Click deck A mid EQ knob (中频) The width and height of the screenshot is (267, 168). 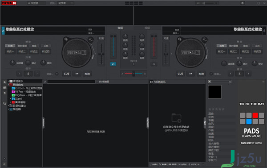[125, 45]
